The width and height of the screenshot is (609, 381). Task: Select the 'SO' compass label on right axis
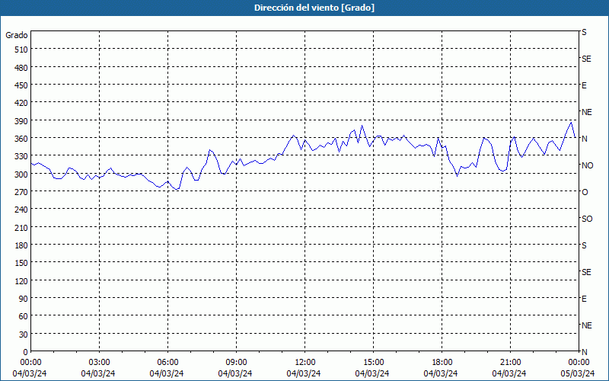point(587,219)
